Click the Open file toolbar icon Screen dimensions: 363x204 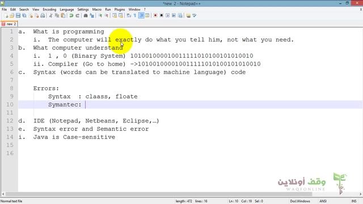[x=12, y=15]
